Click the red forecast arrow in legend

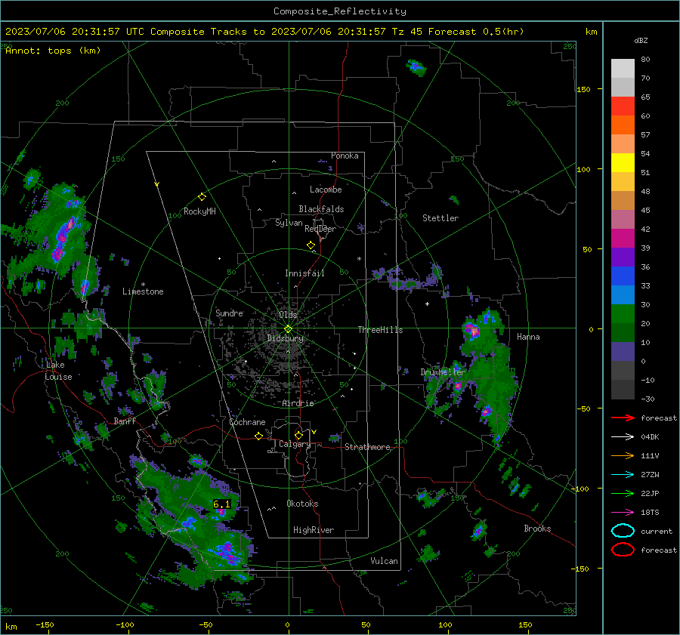click(623, 418)
